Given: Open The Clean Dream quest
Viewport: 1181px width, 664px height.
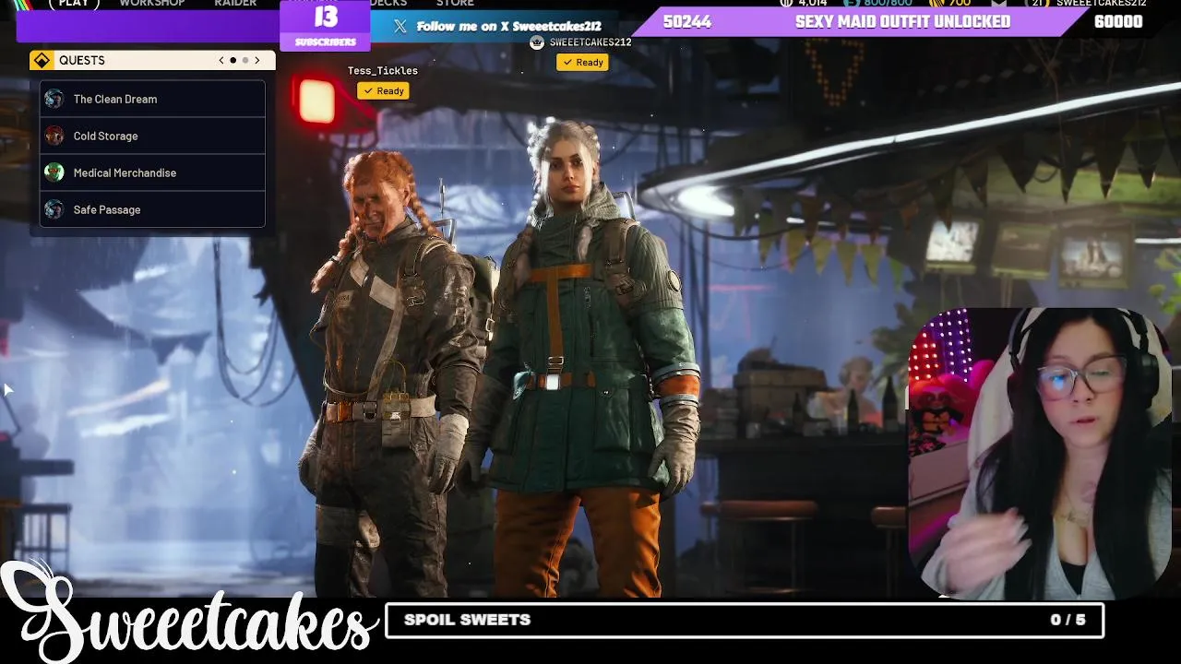Looking at the screenshot, I should (x=152, y=99).
